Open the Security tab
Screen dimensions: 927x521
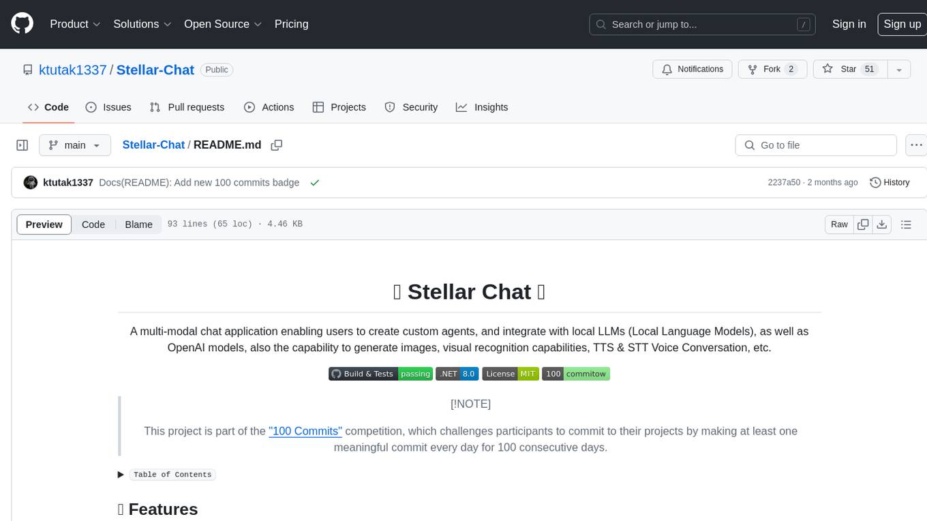point(411,107)
